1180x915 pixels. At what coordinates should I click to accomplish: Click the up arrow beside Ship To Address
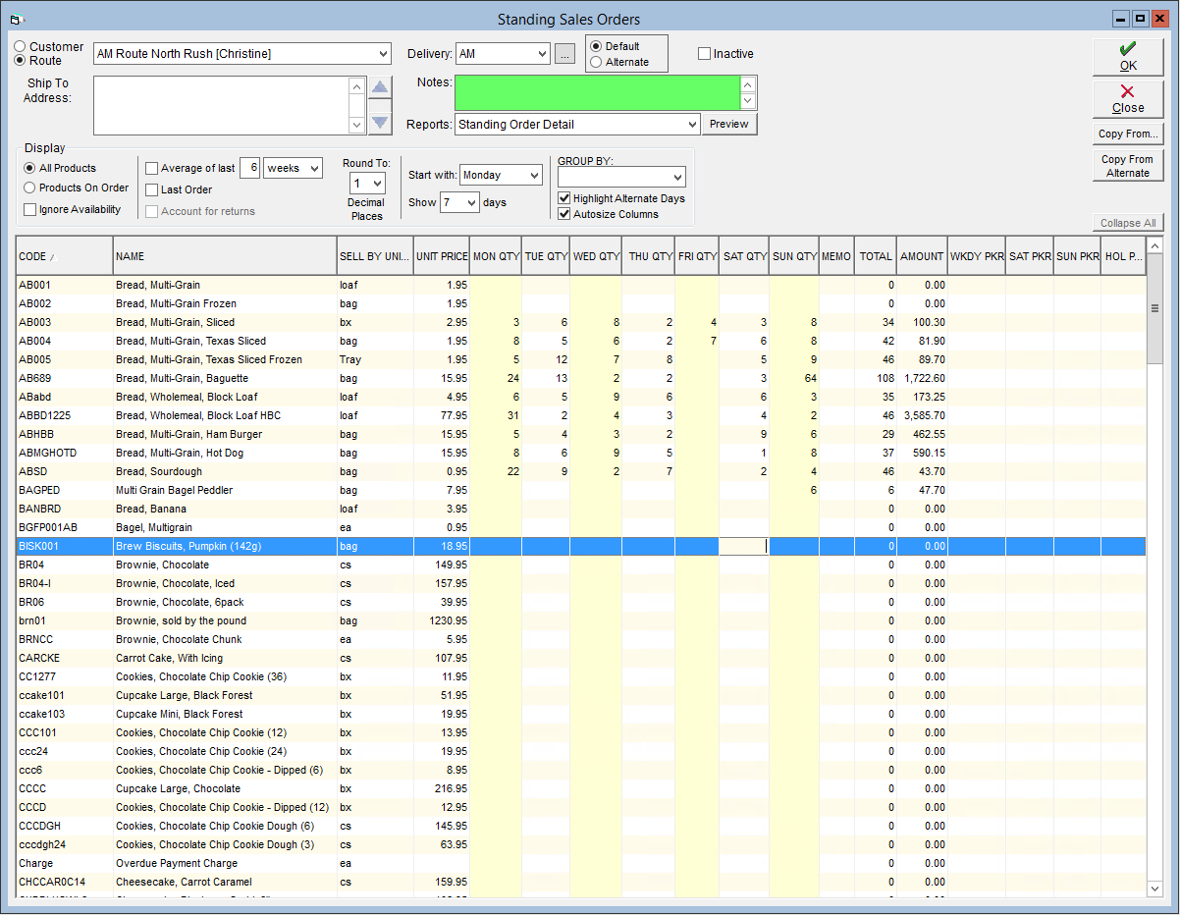point(380,87)
